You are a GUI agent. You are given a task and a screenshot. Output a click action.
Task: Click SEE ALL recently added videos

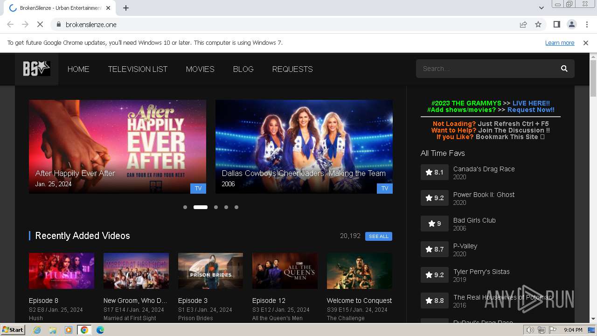click(x=379, y=236)
